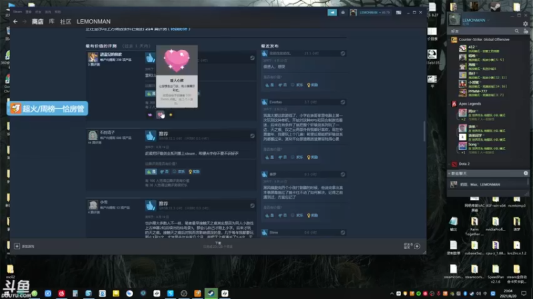The width and height of the screenshot is (533, 299).
Task: Click the Steam forward navigation arrow
Action: coord(25,21)
